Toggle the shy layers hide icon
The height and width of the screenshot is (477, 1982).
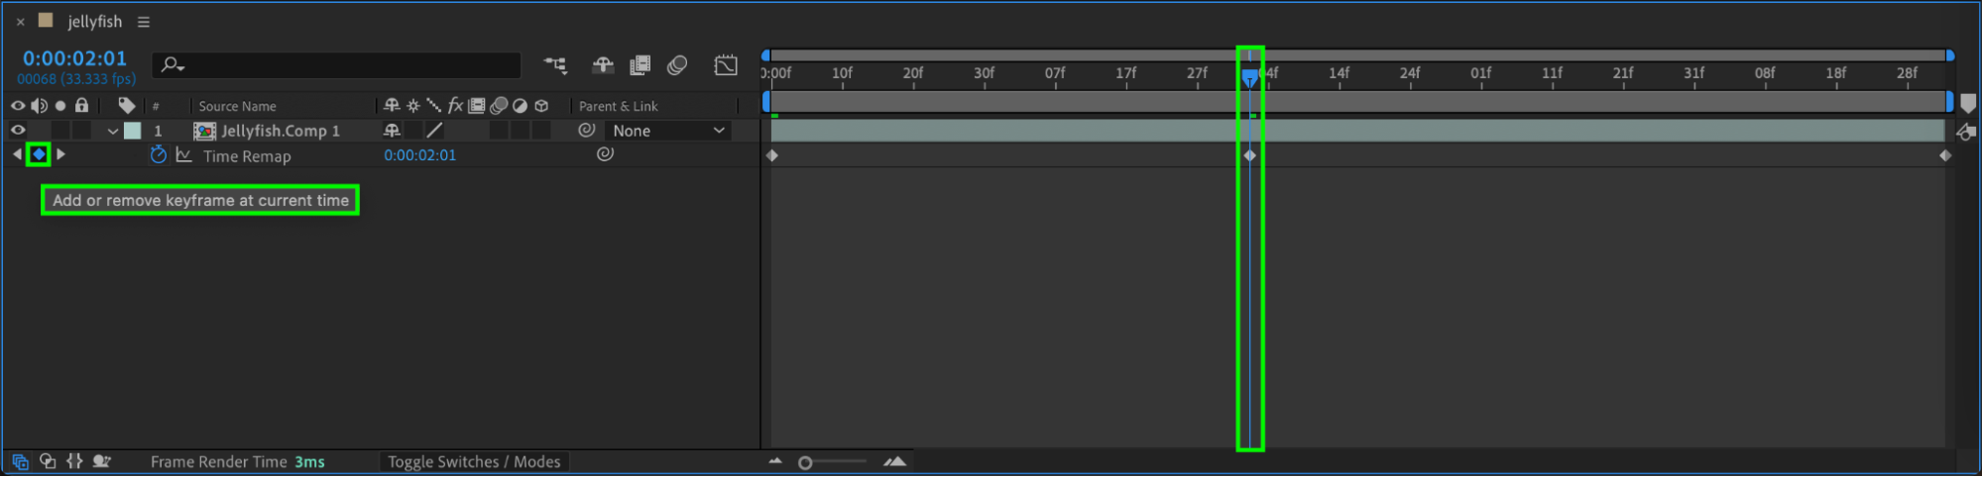tap(603, 65)
